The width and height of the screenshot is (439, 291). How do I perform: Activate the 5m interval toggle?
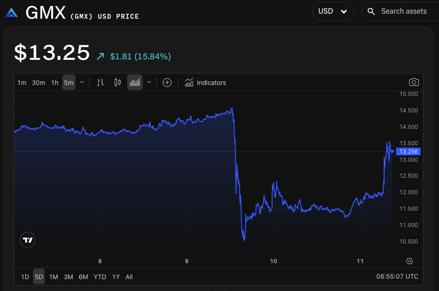[69, 82]
